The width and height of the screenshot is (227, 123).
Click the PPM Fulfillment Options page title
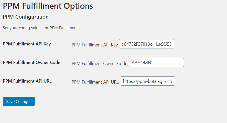pyautogui.click(x=48, y=6)
